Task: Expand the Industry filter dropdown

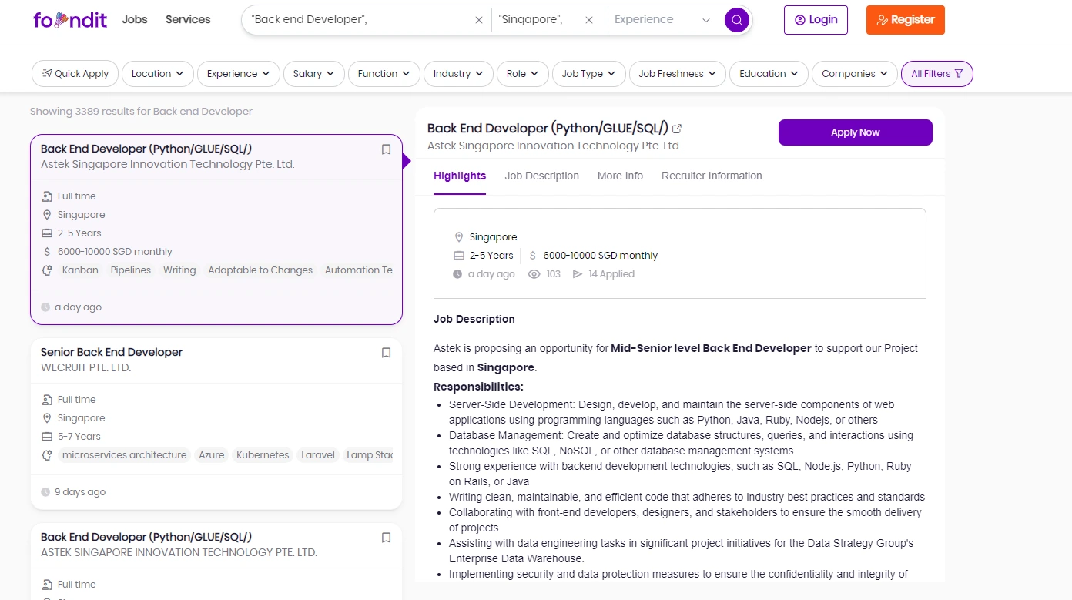Action: pos(458,74)
